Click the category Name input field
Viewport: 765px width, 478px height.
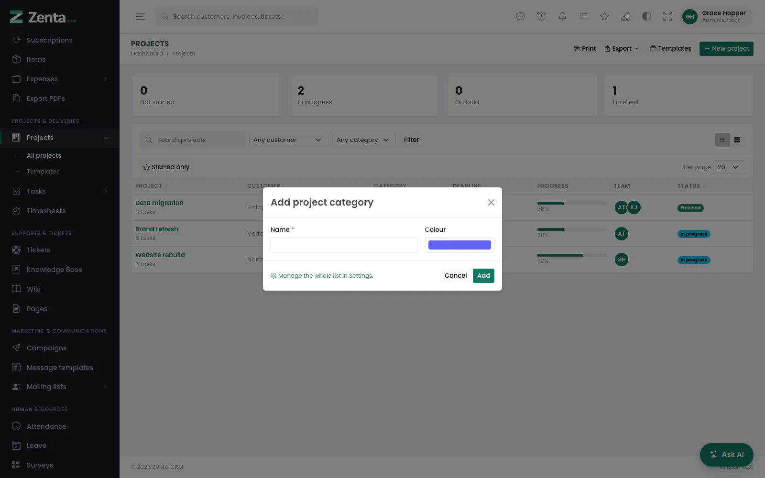pyautogui.click(x=344, y=245)
